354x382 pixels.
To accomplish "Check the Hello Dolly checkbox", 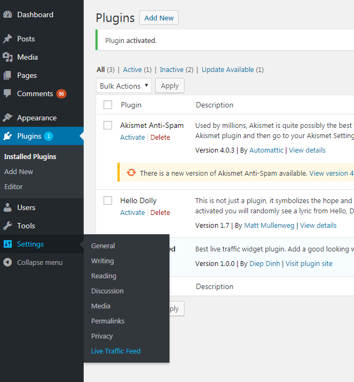I will click(108, 200).
